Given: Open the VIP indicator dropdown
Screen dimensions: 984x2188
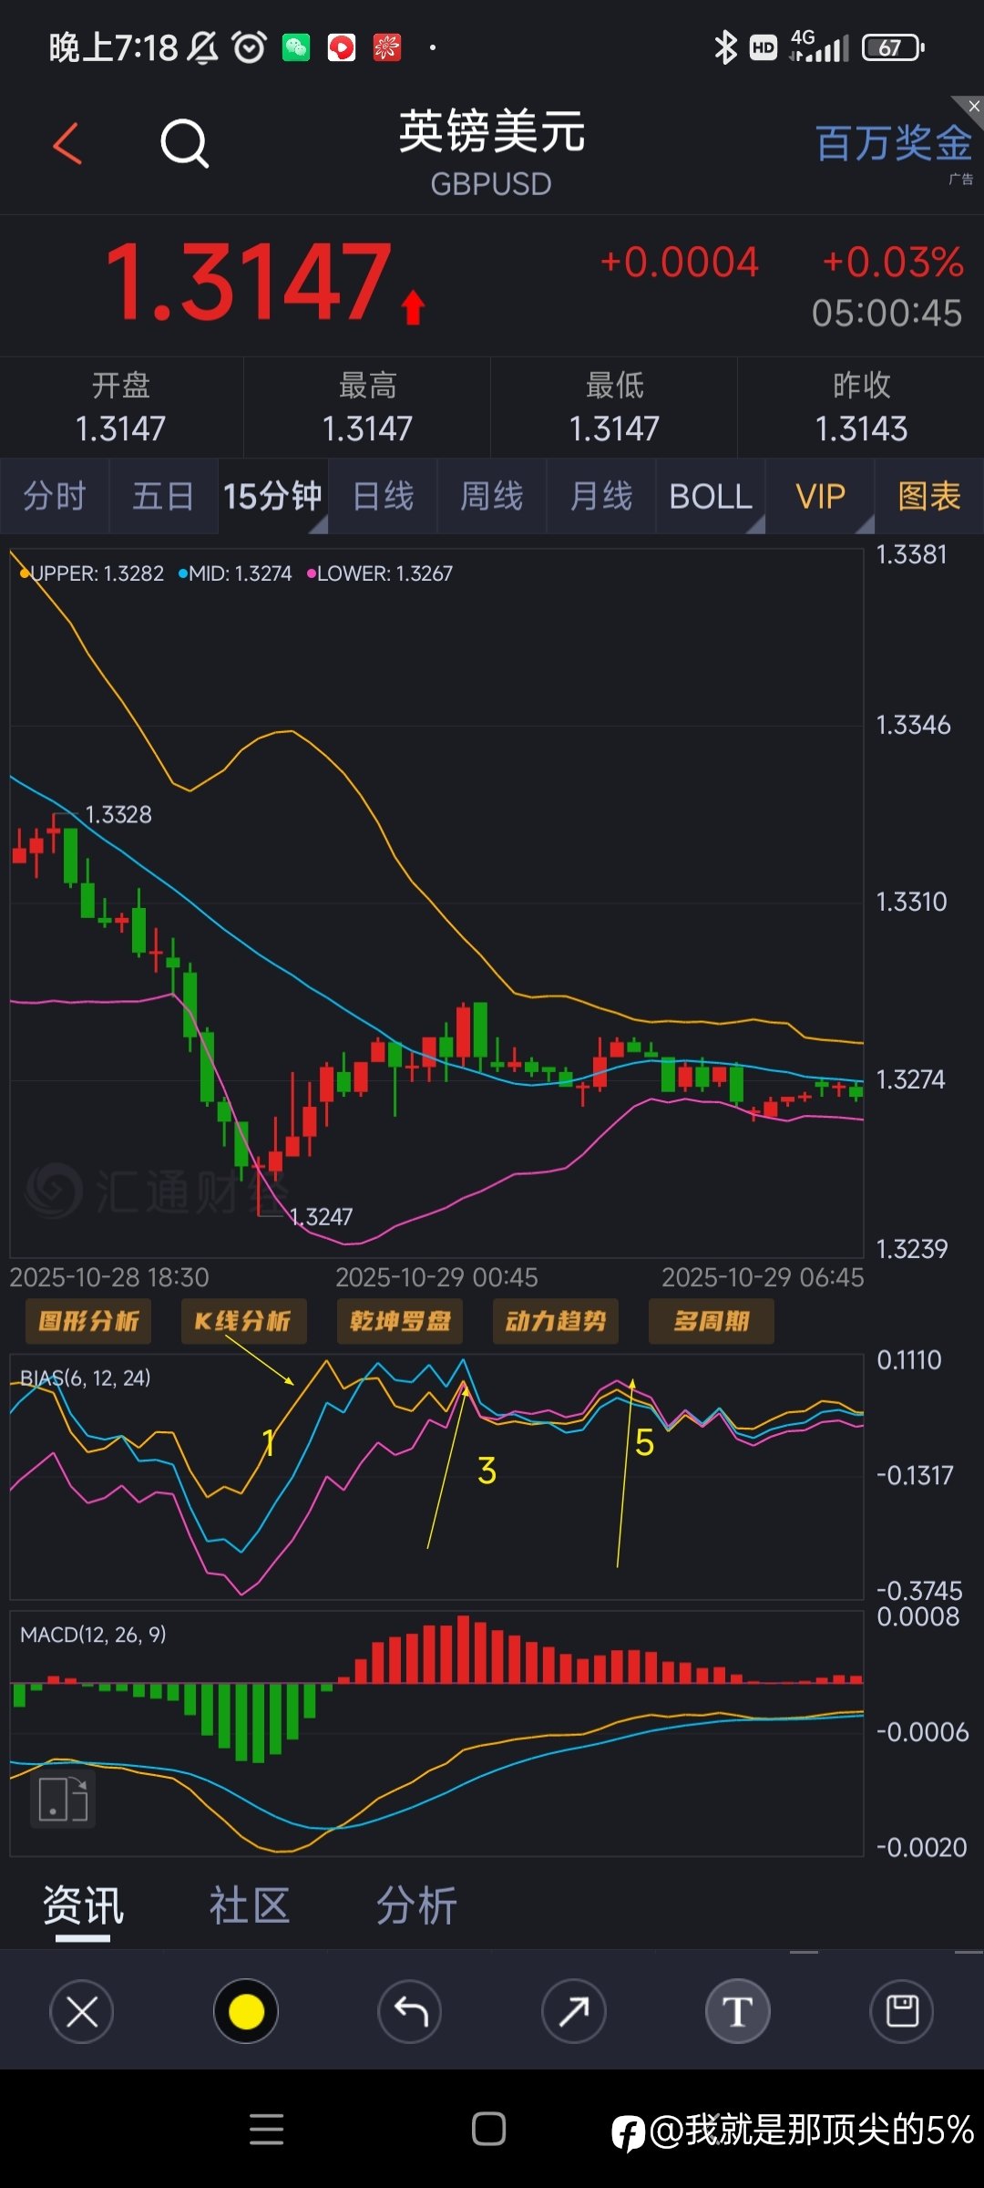Looking at the screenshot, I should pos(820,497).
